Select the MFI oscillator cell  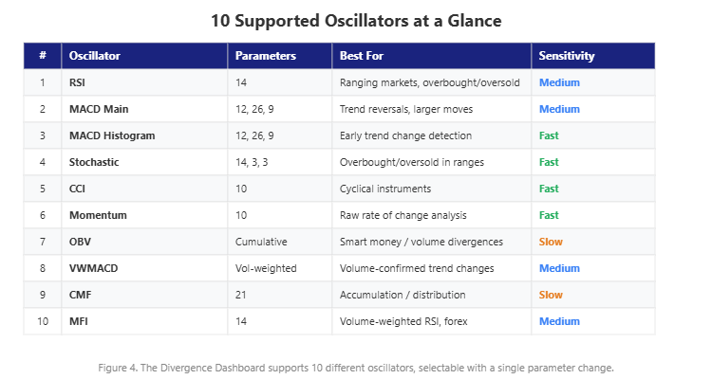(x=77, y=321)
